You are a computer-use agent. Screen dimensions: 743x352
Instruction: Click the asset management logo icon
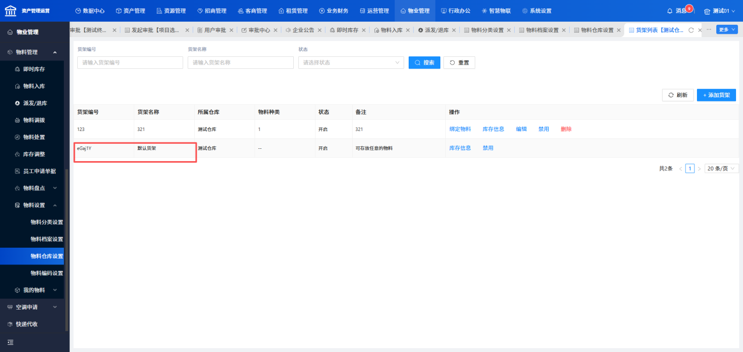(x=10, y=10)
